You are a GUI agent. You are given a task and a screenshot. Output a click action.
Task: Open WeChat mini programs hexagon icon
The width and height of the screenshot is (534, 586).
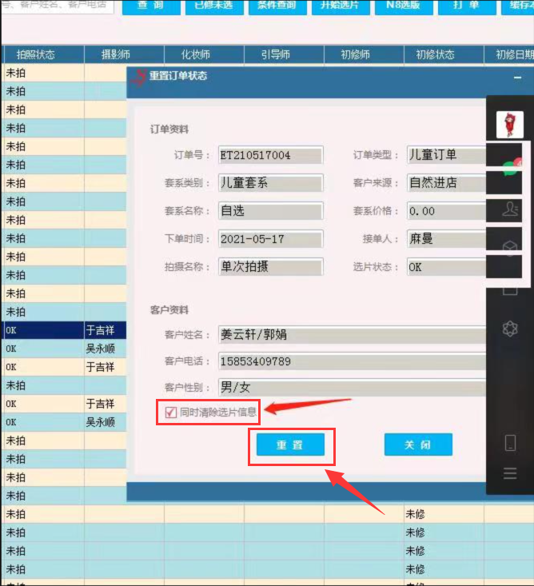point(510,329)
